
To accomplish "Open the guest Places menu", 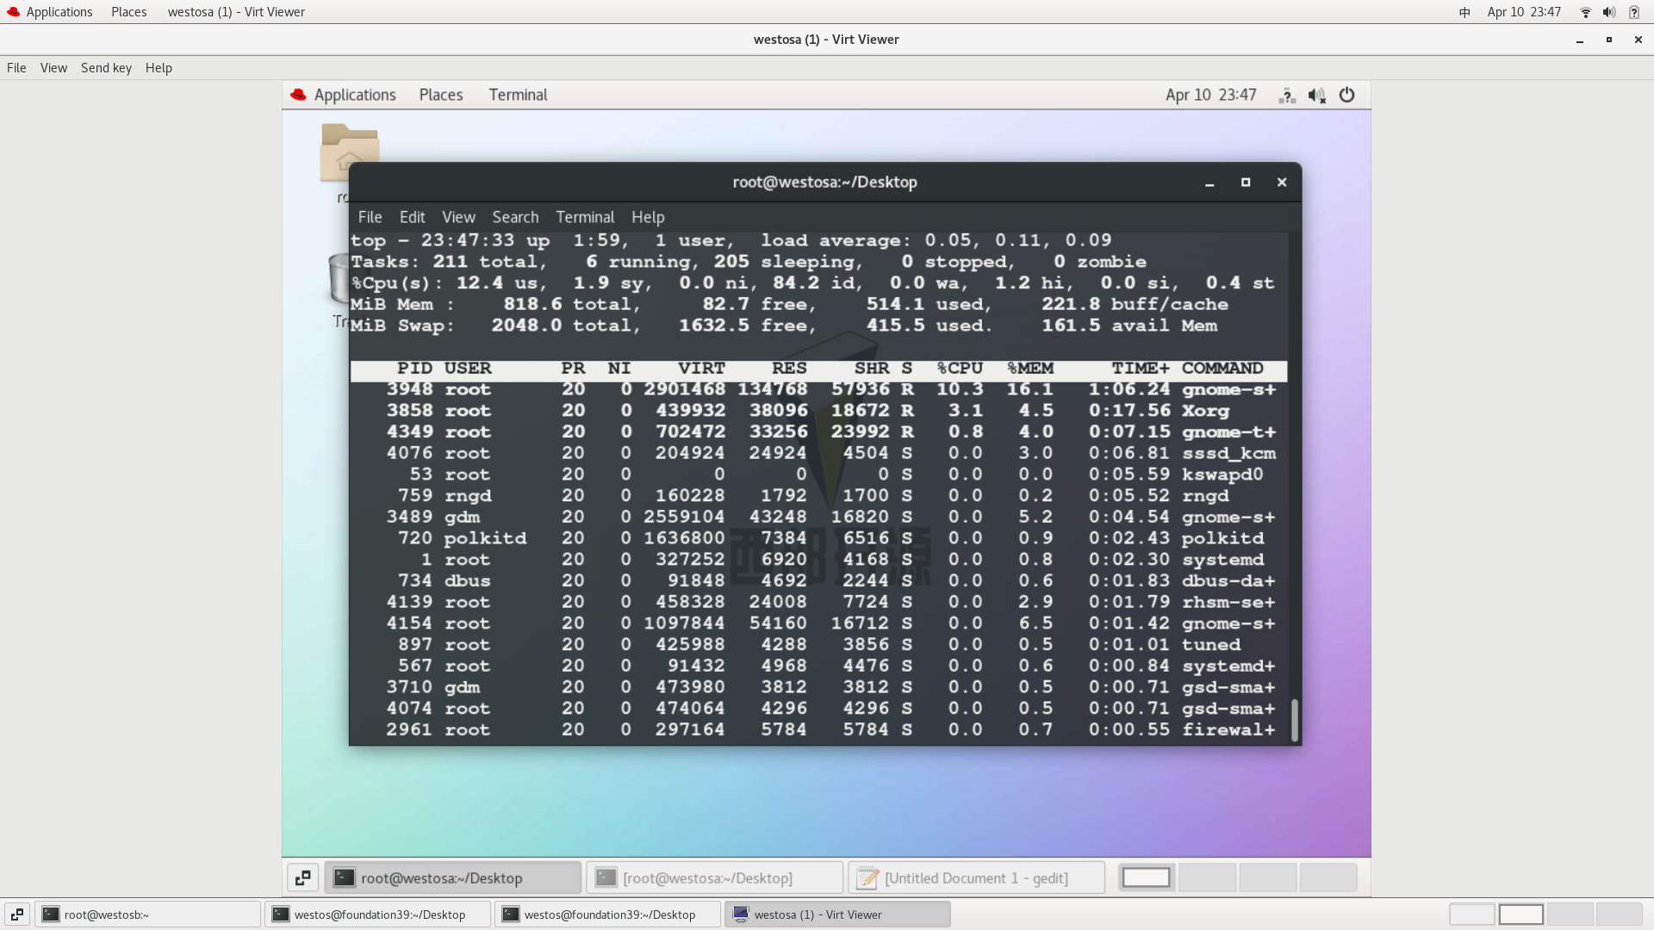I will click(441, 95).
